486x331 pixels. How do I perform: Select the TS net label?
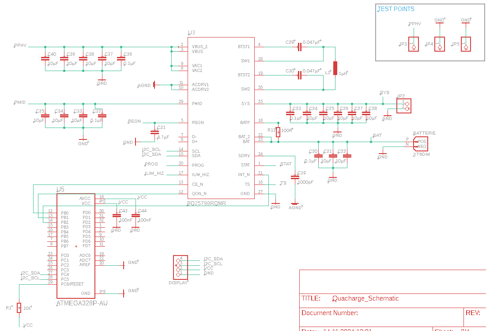click(283, 183)
